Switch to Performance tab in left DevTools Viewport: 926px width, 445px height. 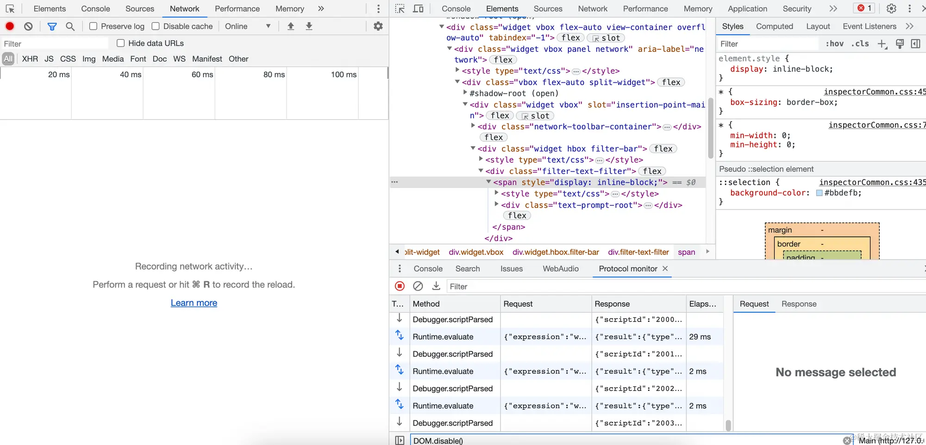coord(237,9)
